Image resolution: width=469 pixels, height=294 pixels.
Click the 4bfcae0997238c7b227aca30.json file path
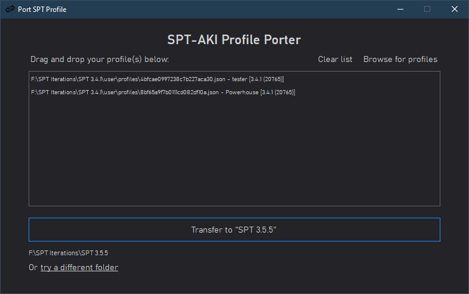128,79
